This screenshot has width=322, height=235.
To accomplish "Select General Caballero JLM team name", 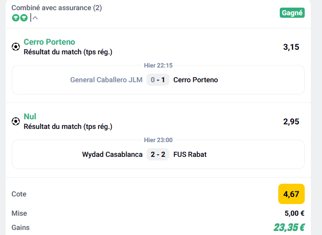I will click(106, 80).
